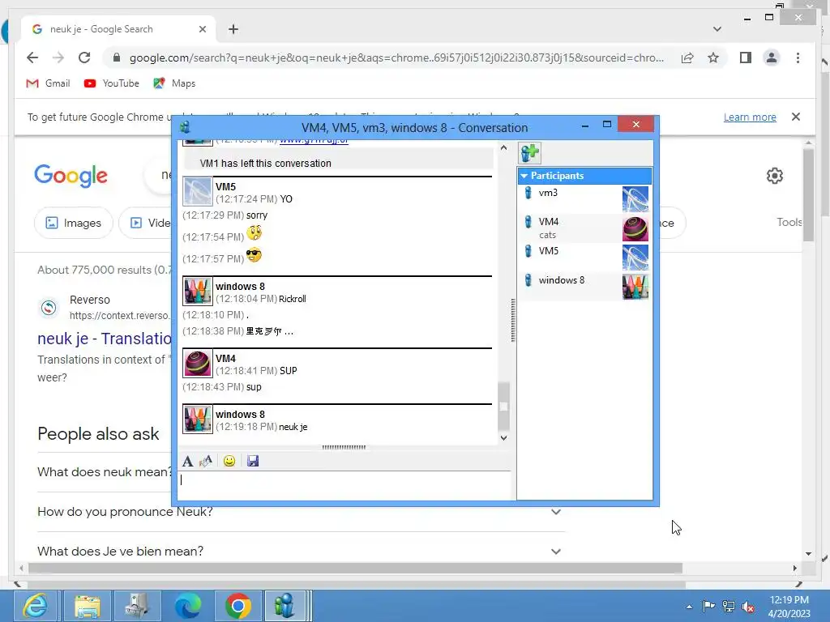Go back in Chrome

pyautogui.click(x=32, y=58)
